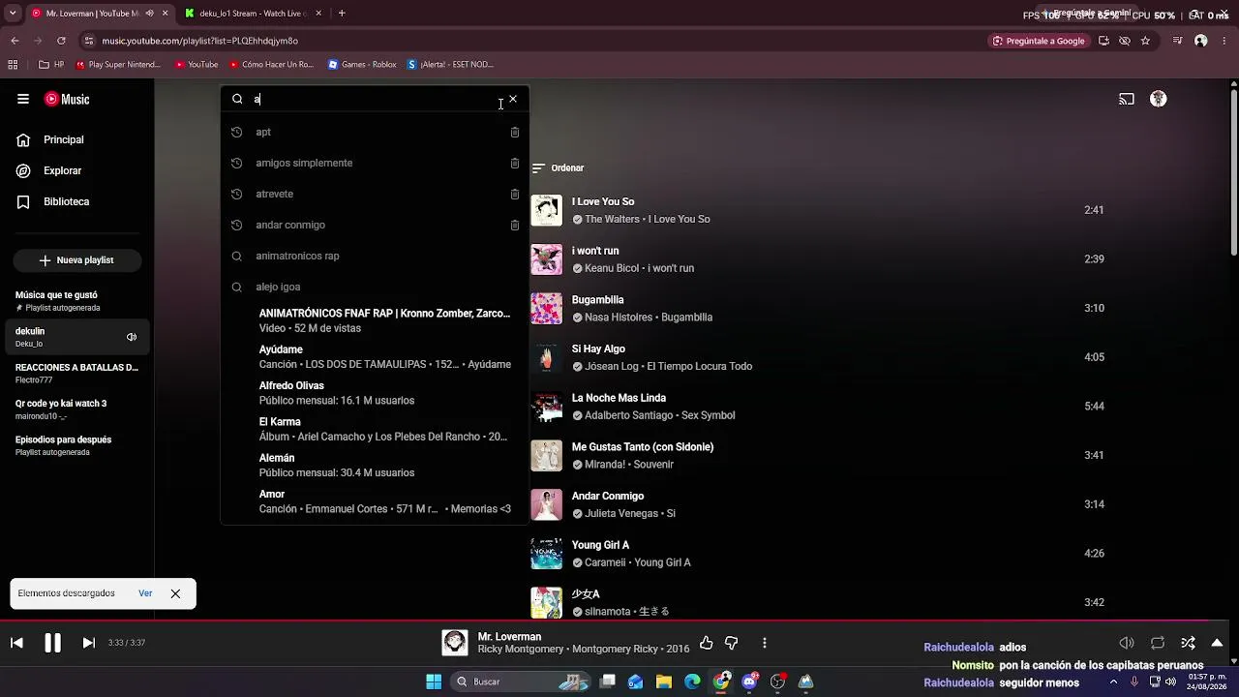Open Microsoft Edge from taskbar
Image resolution: width=1239 pixels, height=697 pixels.
tap(692, 682)
